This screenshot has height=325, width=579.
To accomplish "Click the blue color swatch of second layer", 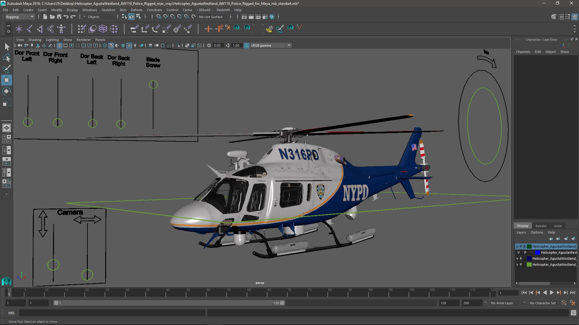I will (x=538, y=252).
